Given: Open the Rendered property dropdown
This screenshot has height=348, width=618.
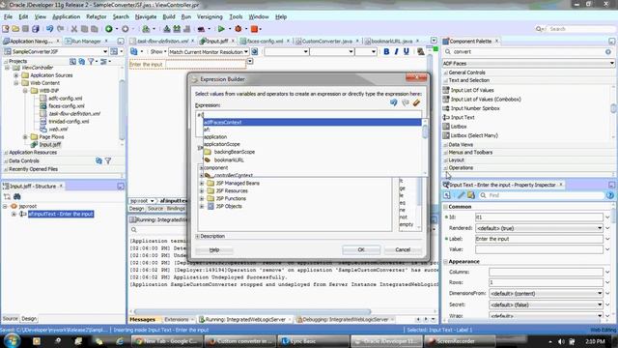Looking at the screenshot, I should pyautogui.click(x=600, y=228).
